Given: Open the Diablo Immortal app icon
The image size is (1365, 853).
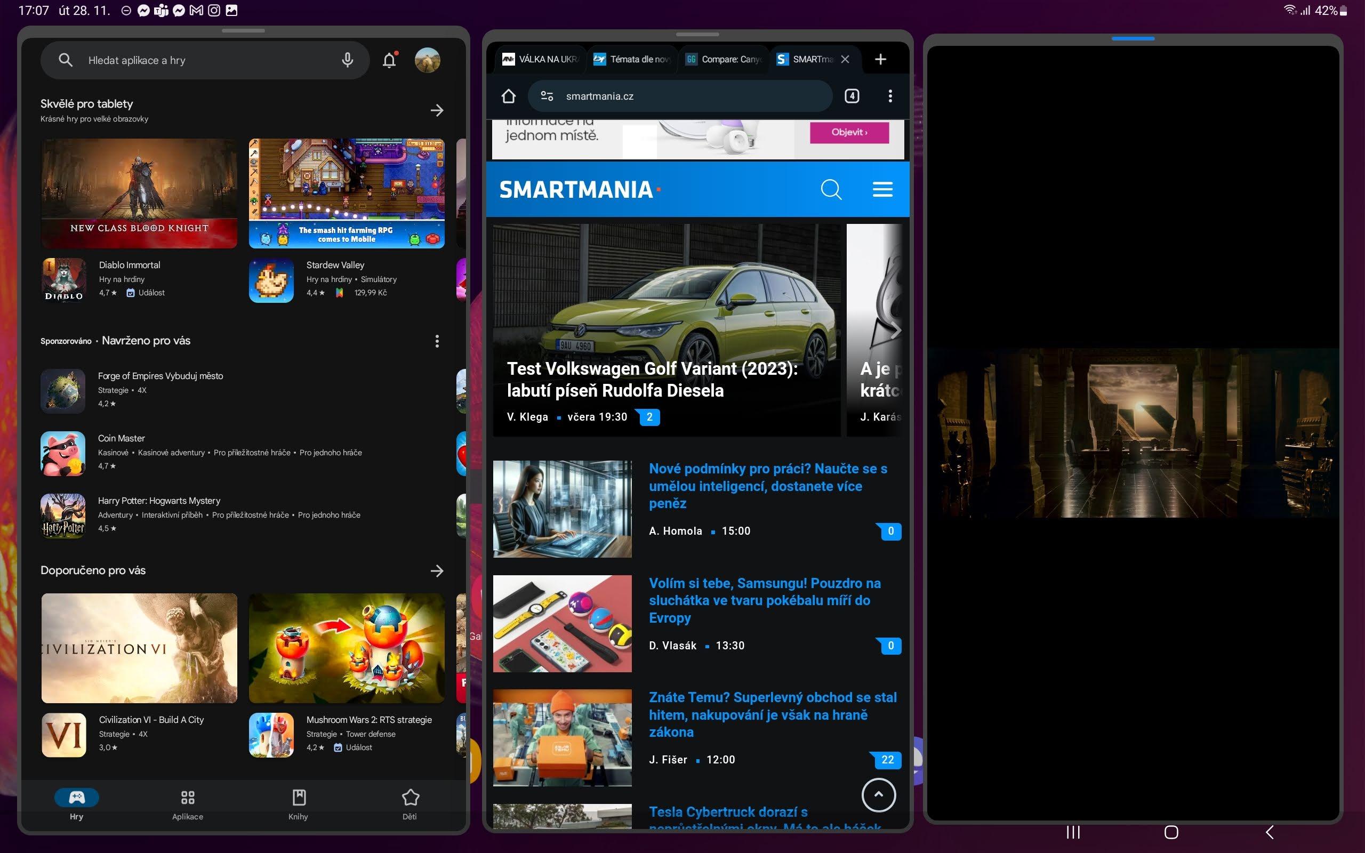Looking at the screenshot, I should (x=64, y=280).
